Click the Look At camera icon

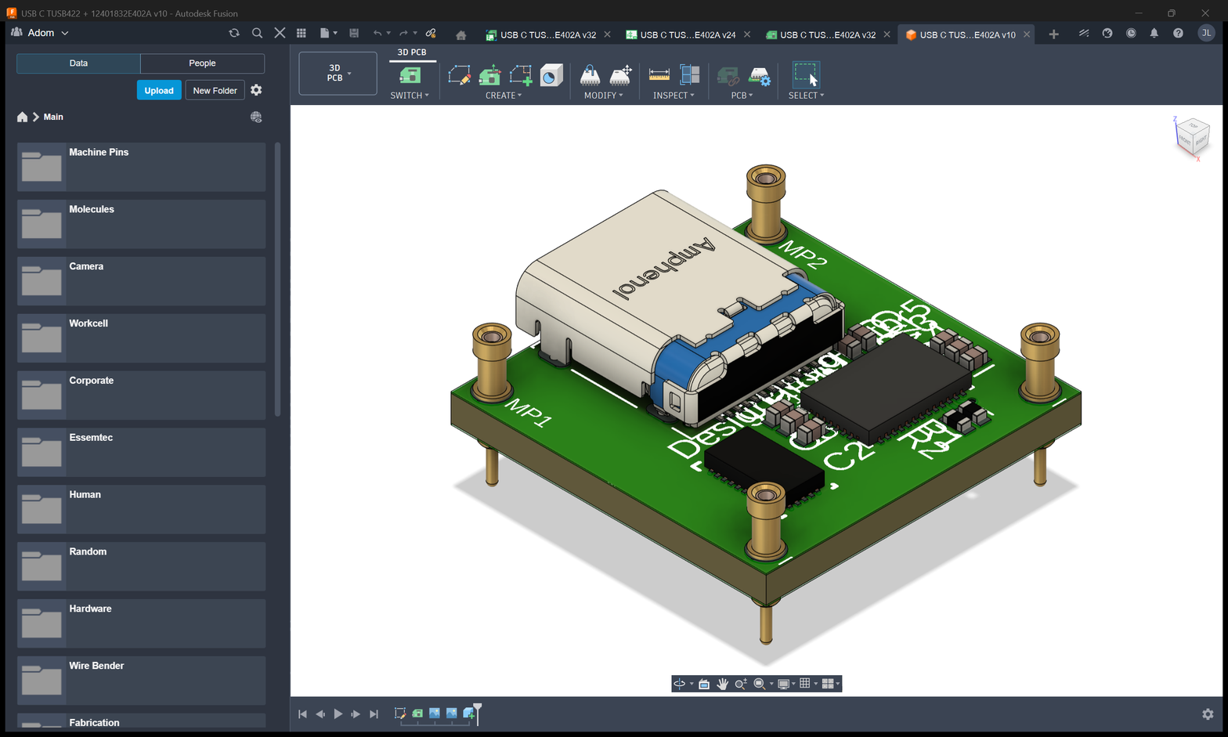click(704, 684)
